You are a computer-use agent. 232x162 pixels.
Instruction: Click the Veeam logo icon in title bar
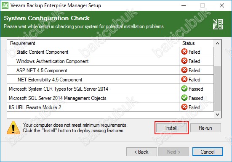click(x=5, y=5)
